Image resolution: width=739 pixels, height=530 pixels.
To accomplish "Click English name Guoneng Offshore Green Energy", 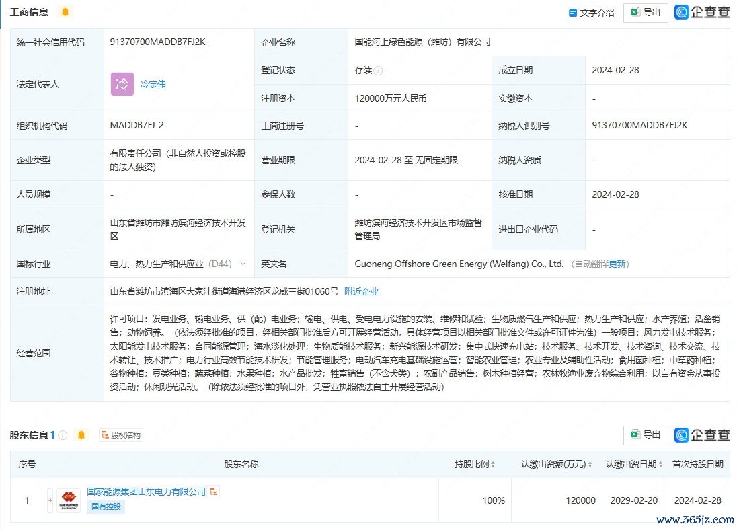I will coord(459,264).
